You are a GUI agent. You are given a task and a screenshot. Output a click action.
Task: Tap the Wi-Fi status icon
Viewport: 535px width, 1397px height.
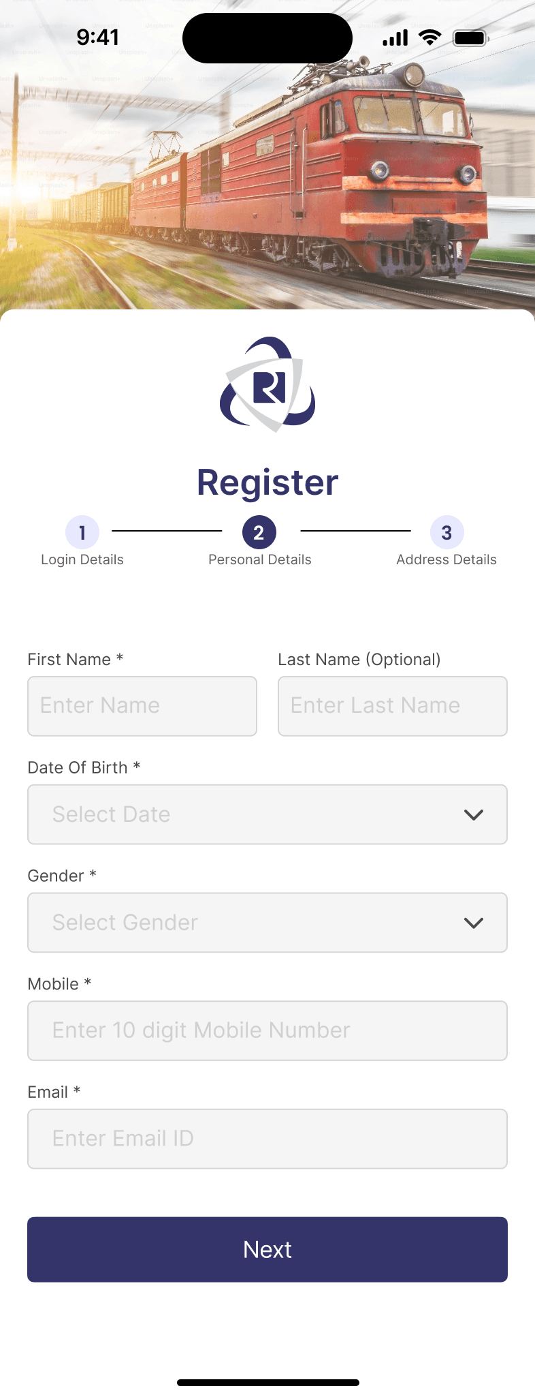pyautogui.click(x=429, y=37)
